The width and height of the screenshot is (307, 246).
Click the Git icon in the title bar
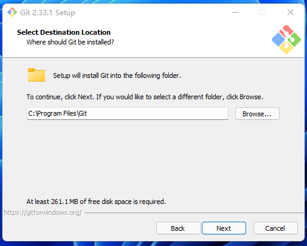pos(12,12)
